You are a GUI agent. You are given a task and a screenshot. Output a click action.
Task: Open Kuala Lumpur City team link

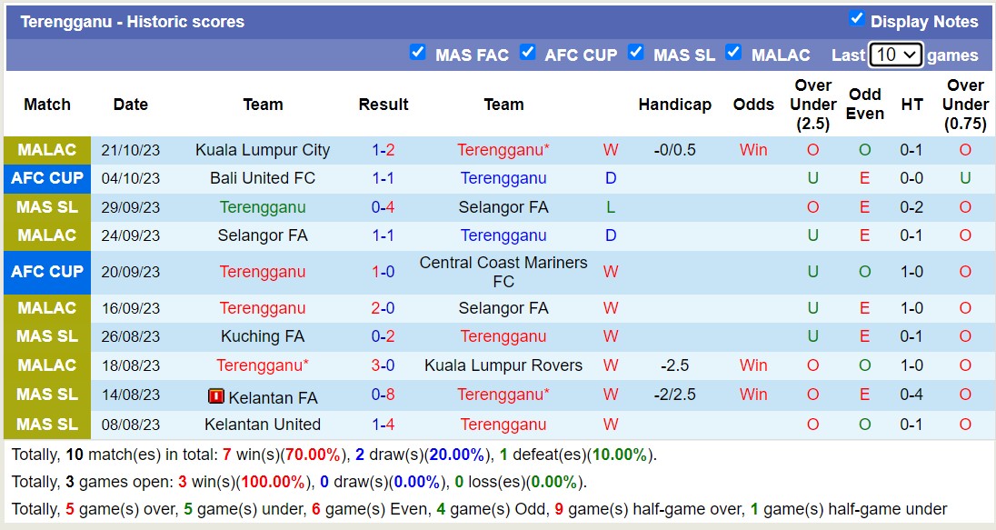[x=263, y=150]
